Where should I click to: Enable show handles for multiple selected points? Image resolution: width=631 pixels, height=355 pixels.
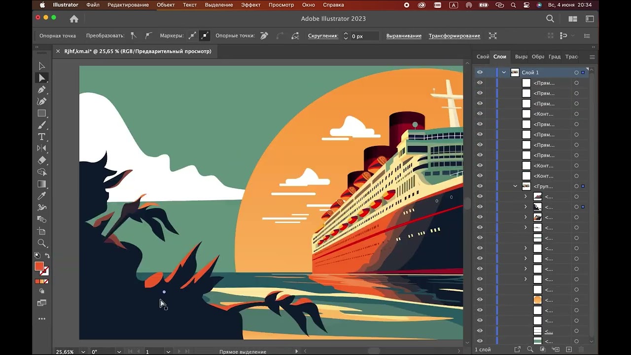(x=192, y=35)
